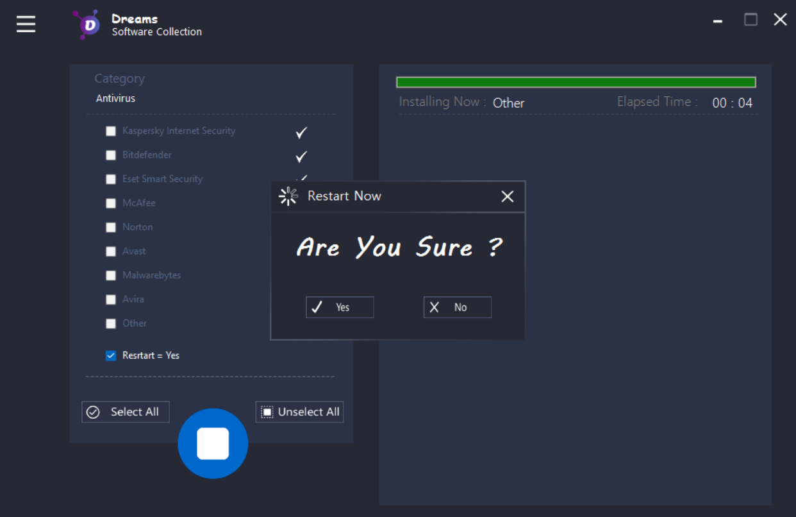
Task: Open the hamburger menu
Action: click(26, 24)
